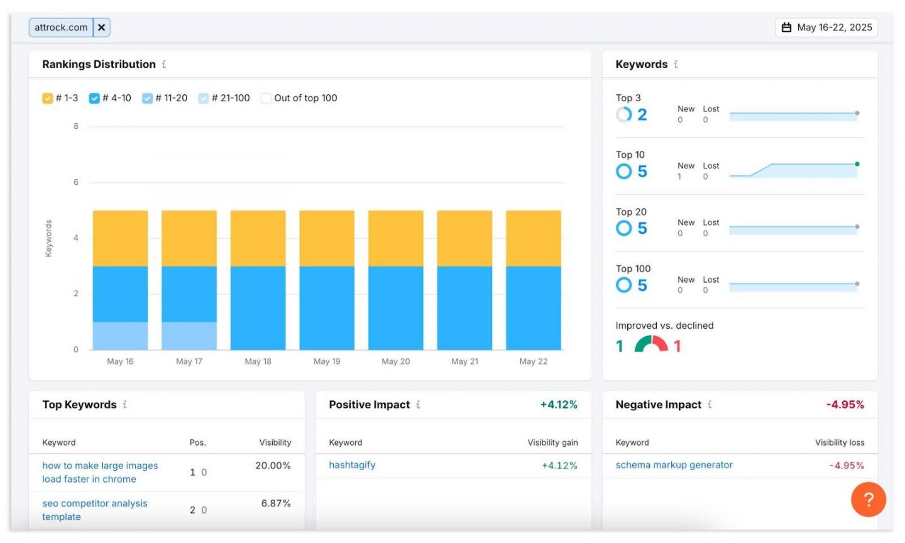The height and width of the screenshot is (543, 905).
Task: Click the Top 10 ring icon
Action: click(623, 172)
